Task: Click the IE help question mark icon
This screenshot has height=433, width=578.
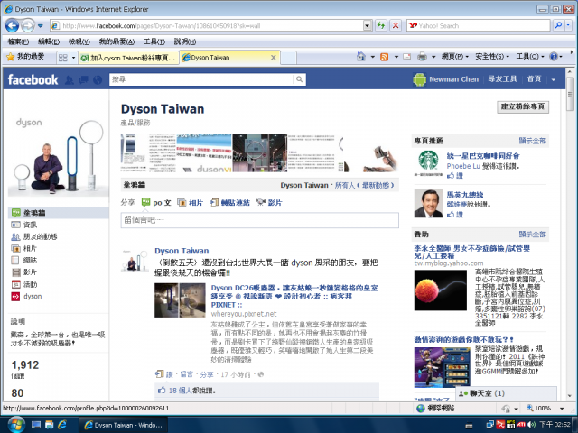Action: coord(554,57)
